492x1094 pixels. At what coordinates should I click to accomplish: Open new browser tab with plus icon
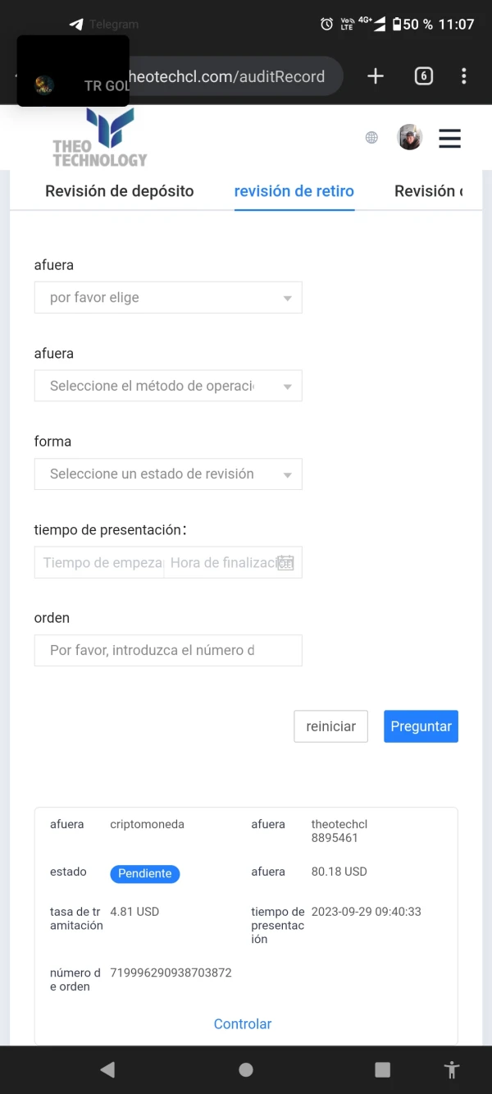375,76
